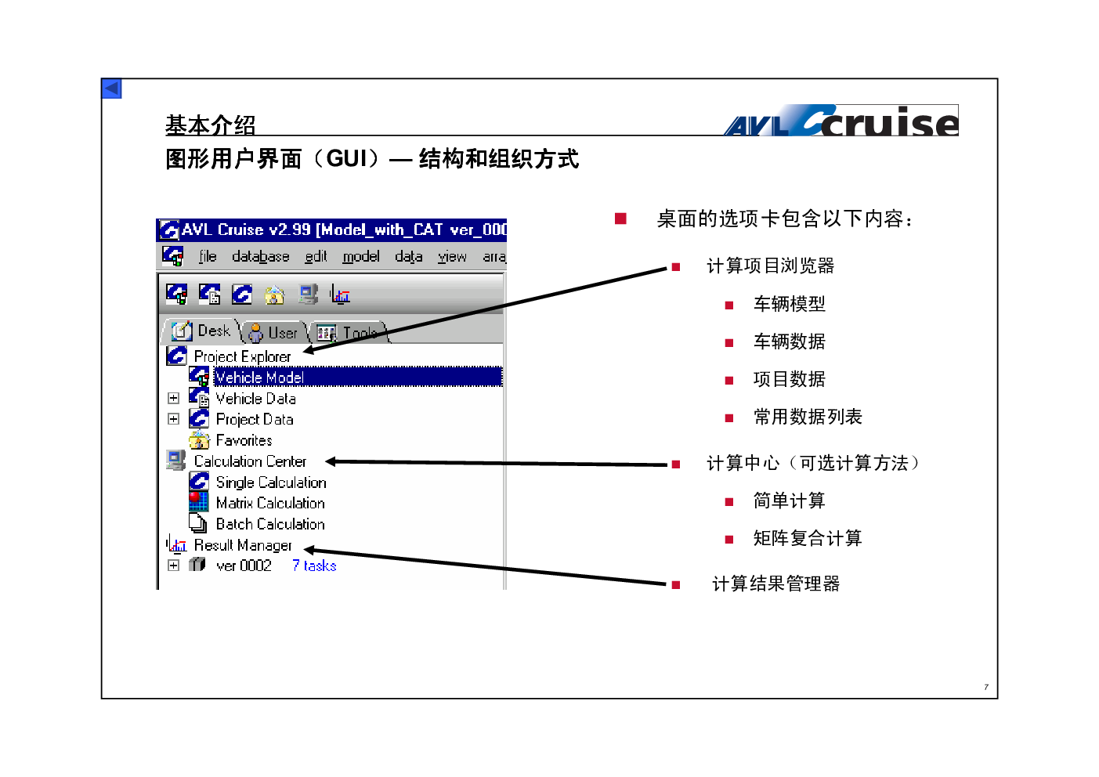Expand the Project Data node
Viewport: 1099px width, 777px height.
(x=174, y=419)
